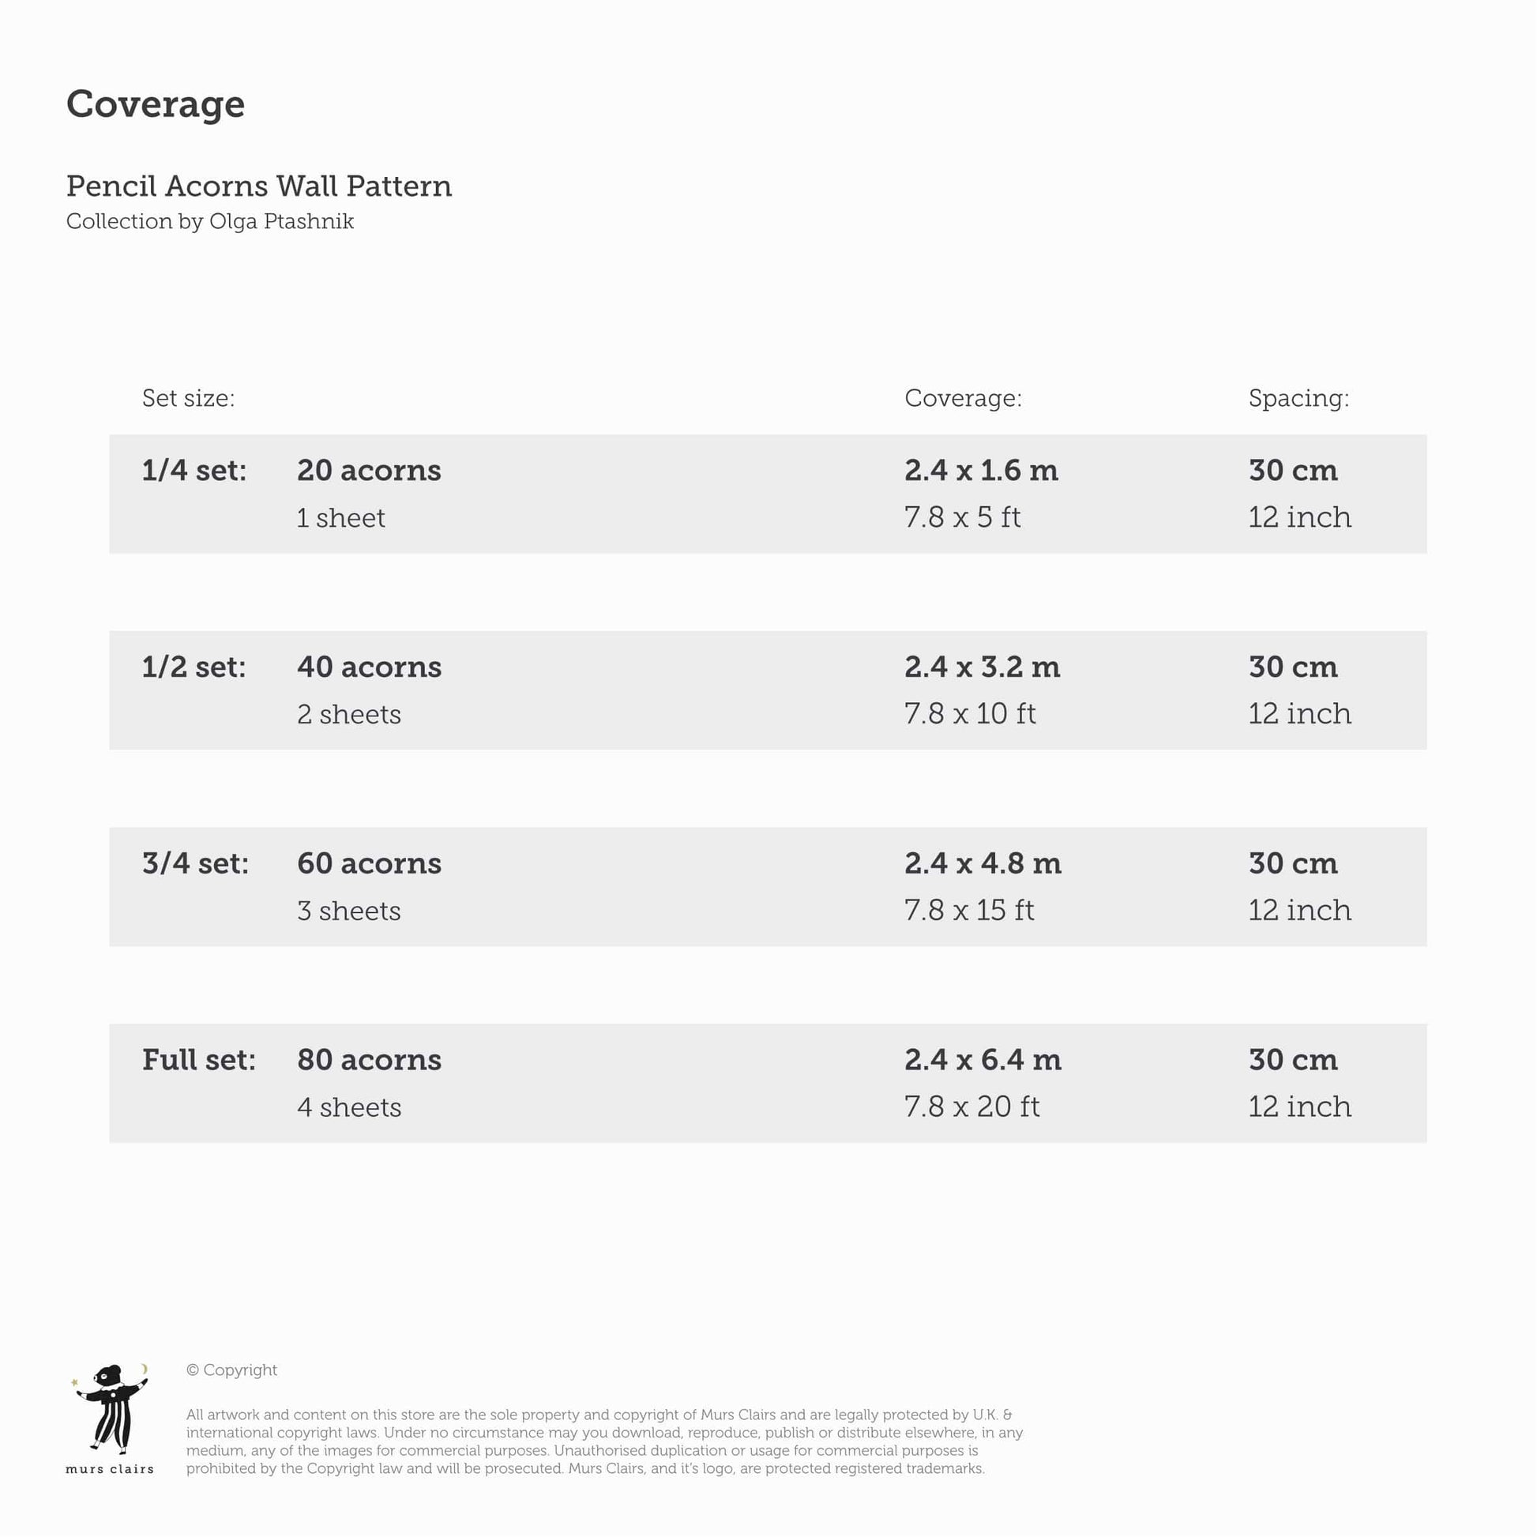The height and width of the screenshot is (1537, 1537).
Task: Click the 7.8 x 15 ft coverage value
Action: 969,910
